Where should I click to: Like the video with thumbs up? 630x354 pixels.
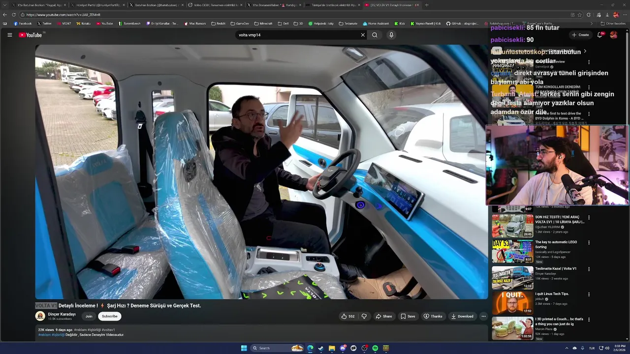(348, 316)
